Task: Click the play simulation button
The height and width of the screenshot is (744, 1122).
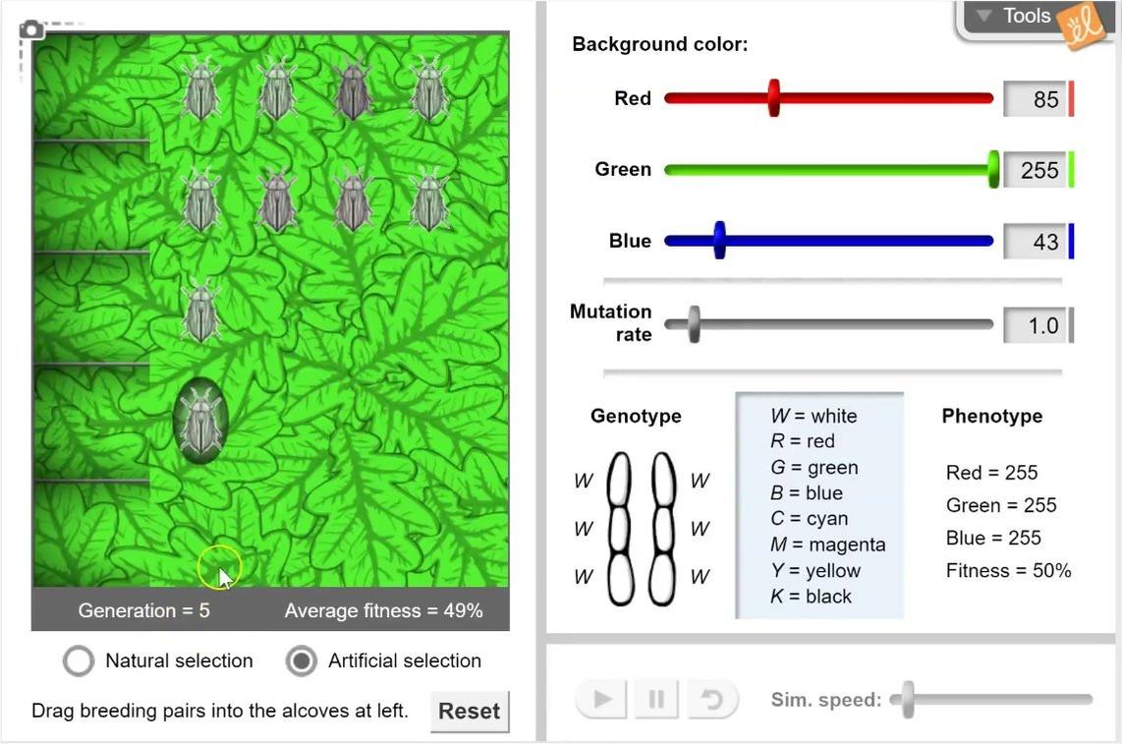Action: (602, 699)
